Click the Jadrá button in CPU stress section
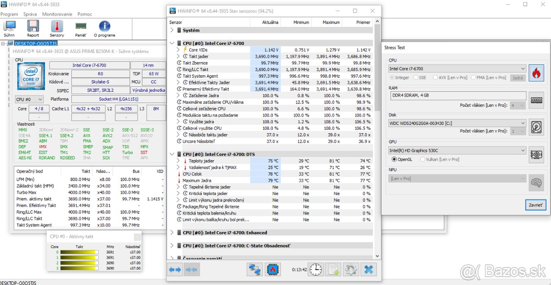 pyautogui.click(x=518, y=78)
